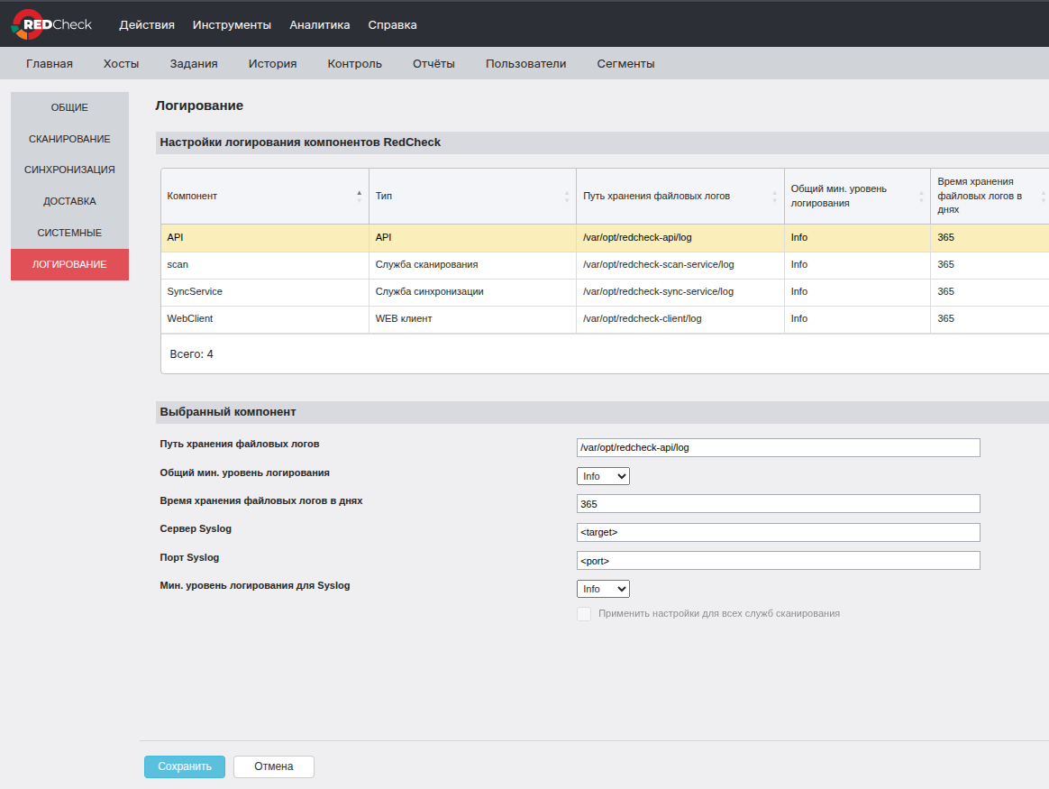Go to the Пользователи tab
The height and width of the screenshot is (789, 1049).
(x=525, y=64)
